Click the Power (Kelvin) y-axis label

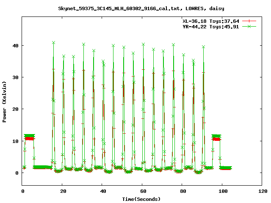(4, 102)
